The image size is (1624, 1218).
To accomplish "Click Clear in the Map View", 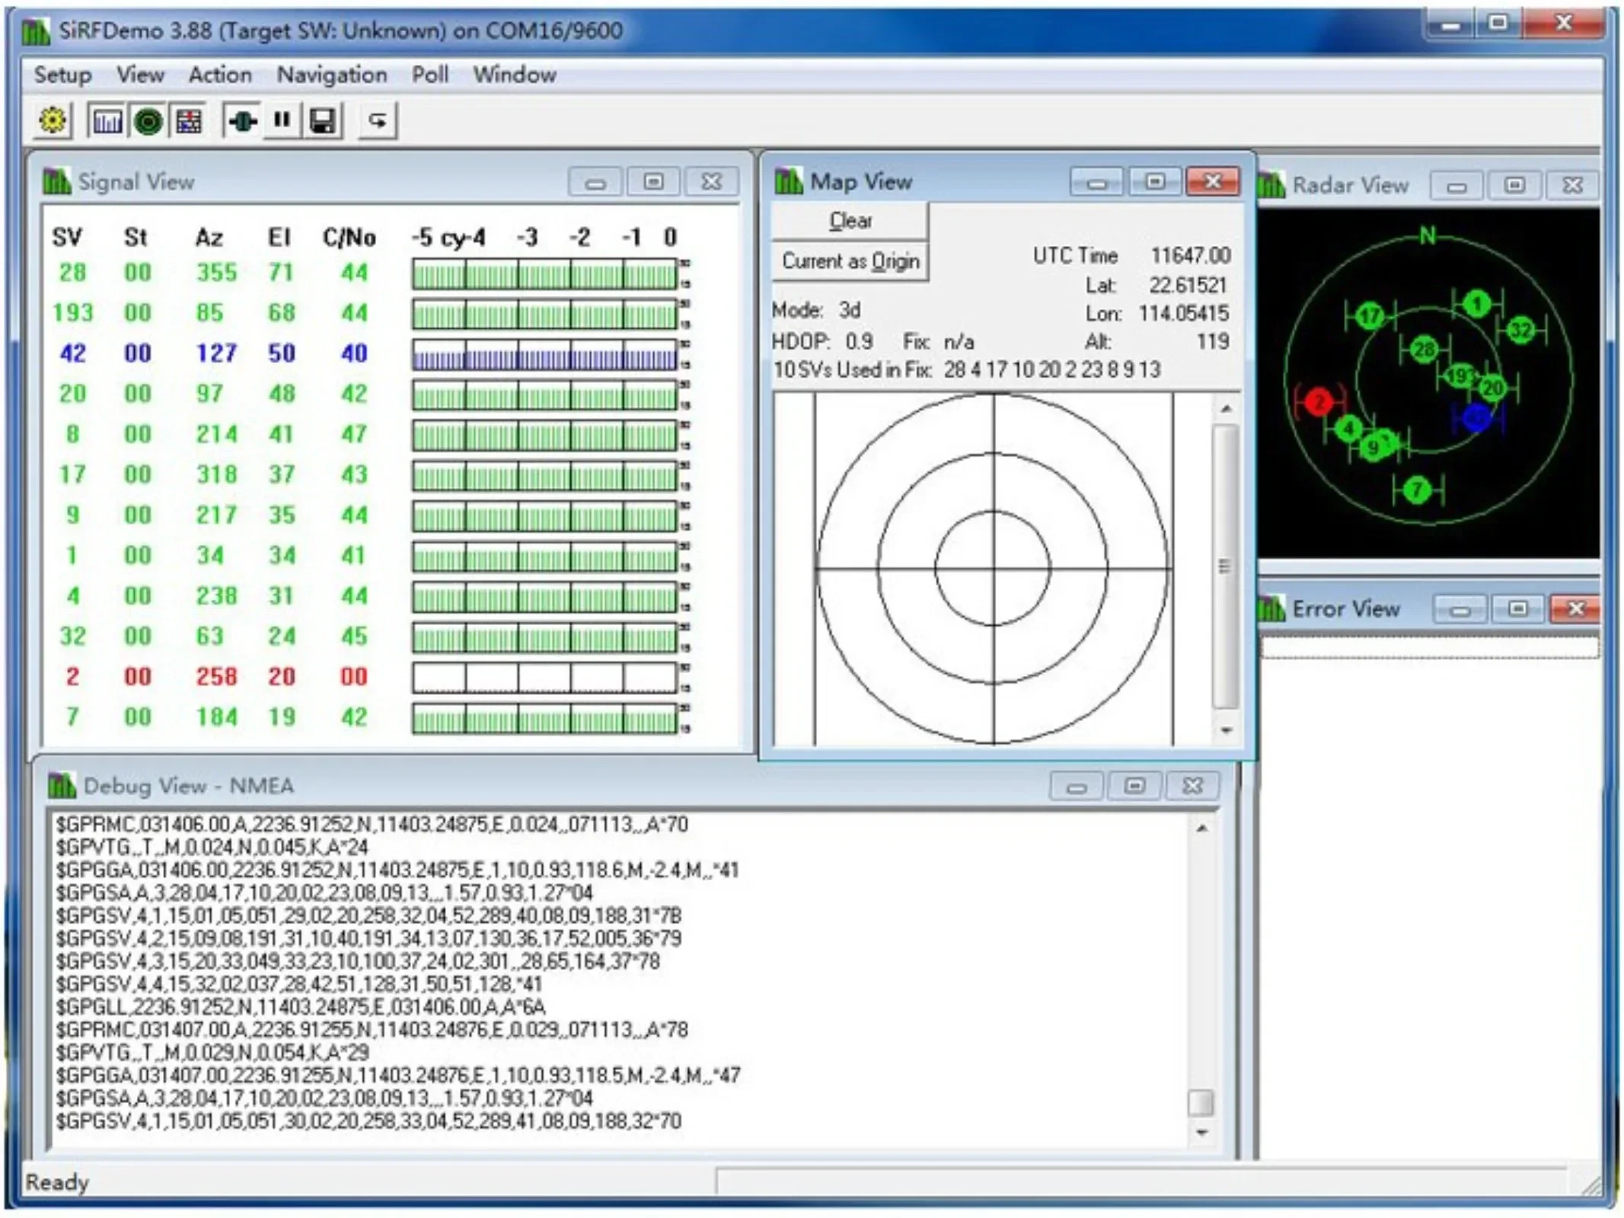I will [x=849, y=220].
